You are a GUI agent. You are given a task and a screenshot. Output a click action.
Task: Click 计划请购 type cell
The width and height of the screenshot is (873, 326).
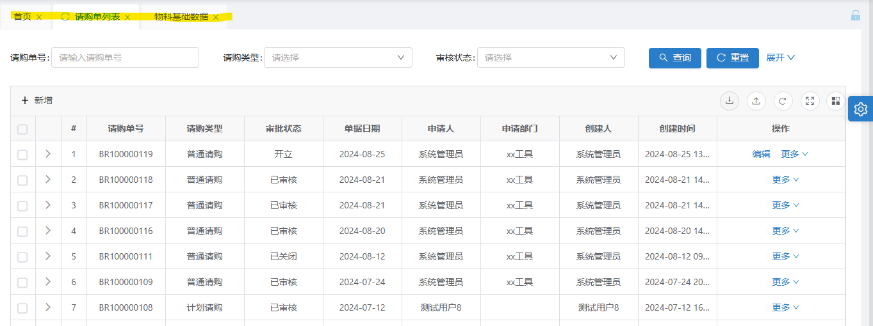click(x=204, y=307)
